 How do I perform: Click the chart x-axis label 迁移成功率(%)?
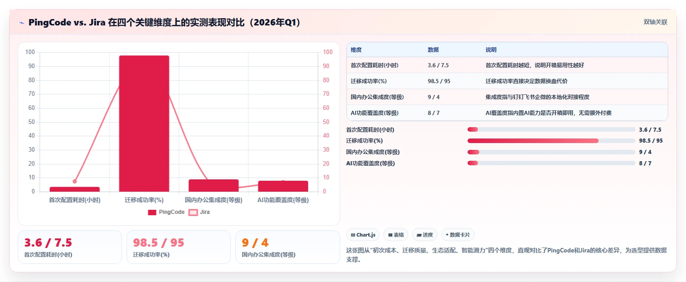coord(144,200)
